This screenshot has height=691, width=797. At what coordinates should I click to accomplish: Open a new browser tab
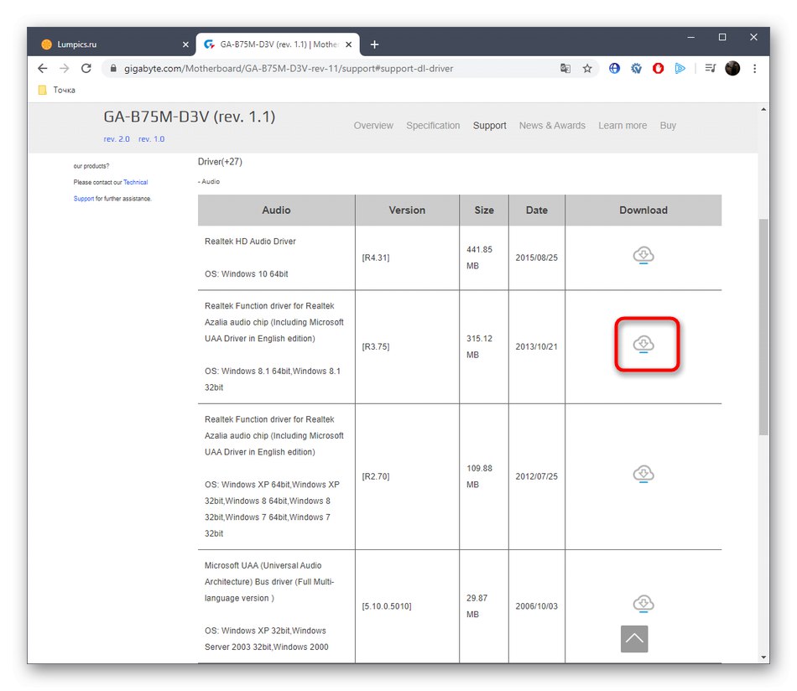point(375,44)
